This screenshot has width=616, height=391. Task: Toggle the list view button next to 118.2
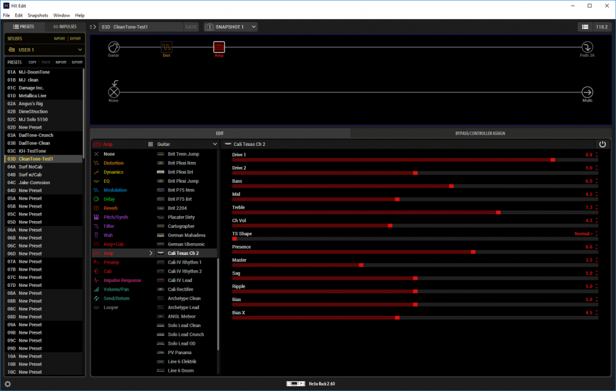point(585,26)
